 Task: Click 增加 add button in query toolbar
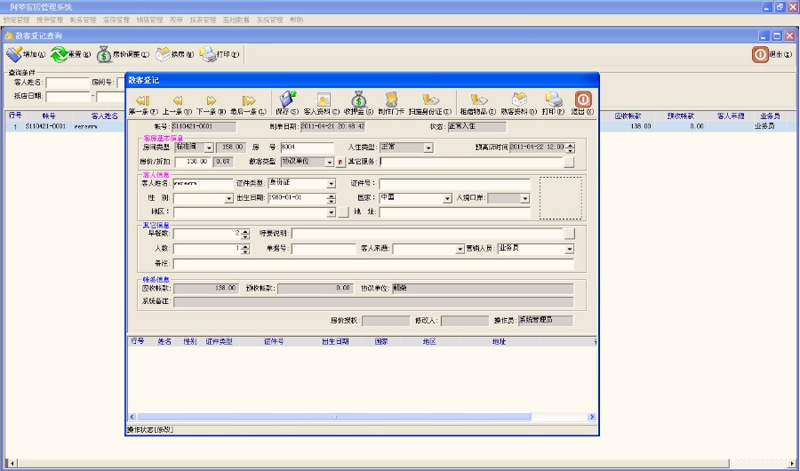click(x=20, y=54)
